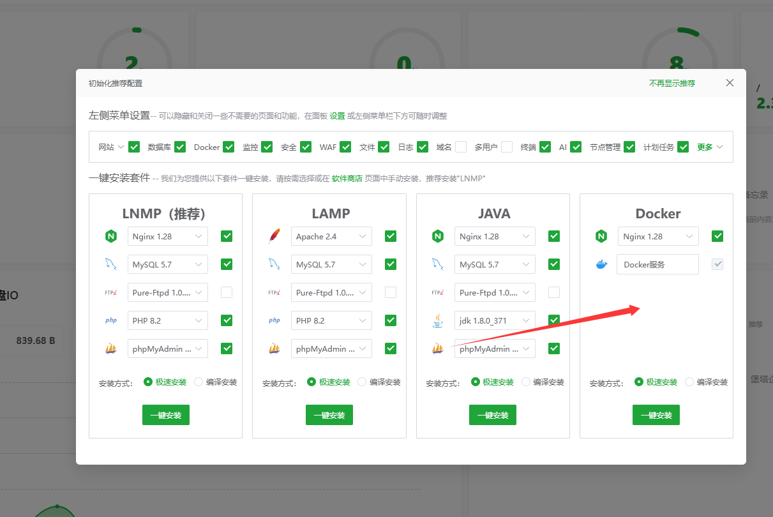Click the 不再显示推荐 link
This screenshot has width=773, height=517.
pos(672,83)
